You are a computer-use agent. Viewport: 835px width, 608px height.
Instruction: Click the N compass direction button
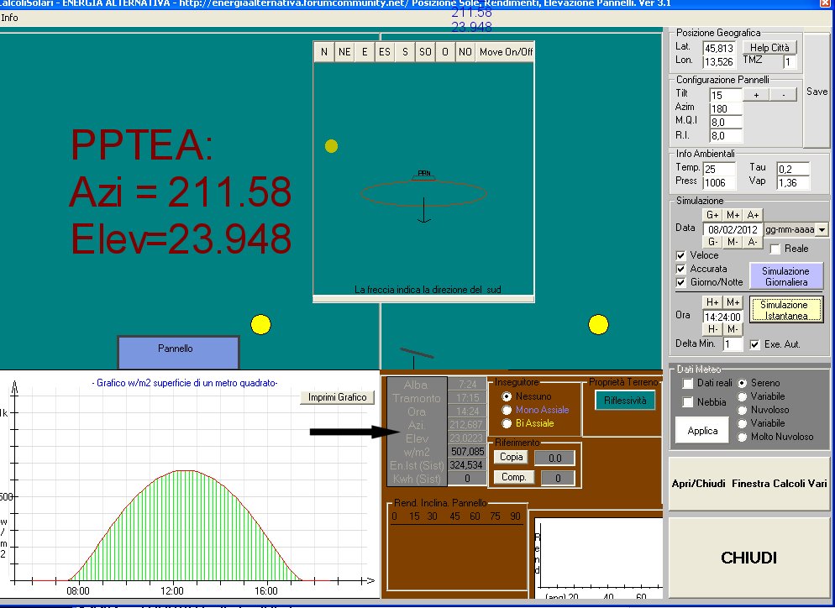[x=323, y=51]
